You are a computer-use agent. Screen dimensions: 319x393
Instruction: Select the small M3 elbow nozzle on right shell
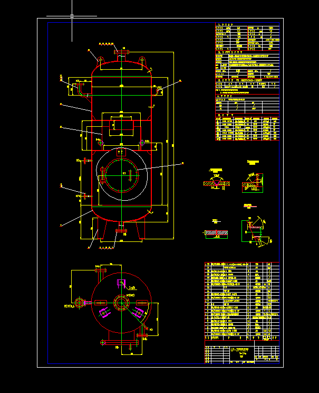pyautogui.click(x=157, y=91)
